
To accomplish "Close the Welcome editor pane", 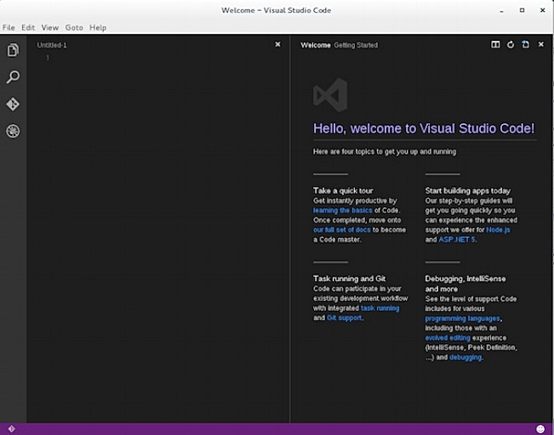I will coord(541,44).
